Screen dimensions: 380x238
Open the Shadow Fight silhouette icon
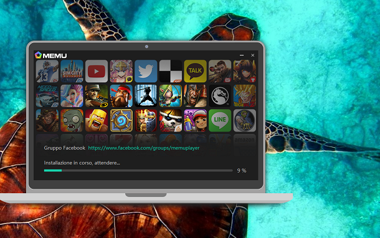click(x=146, y=96)
